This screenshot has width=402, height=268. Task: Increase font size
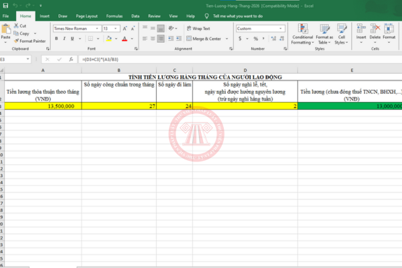point(125,28)
